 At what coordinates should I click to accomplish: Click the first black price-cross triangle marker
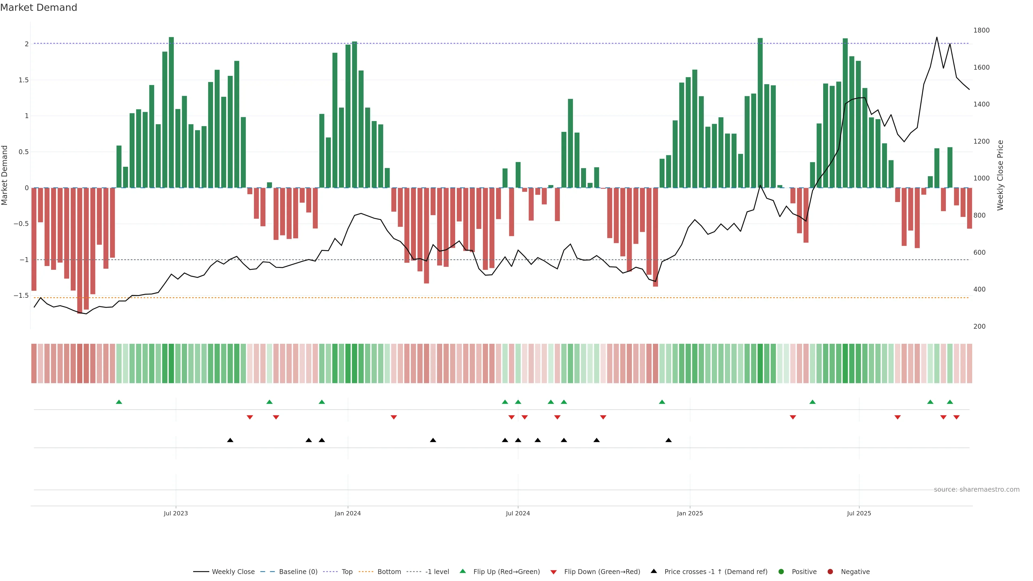pyautogui.click(x=230, y=440)
